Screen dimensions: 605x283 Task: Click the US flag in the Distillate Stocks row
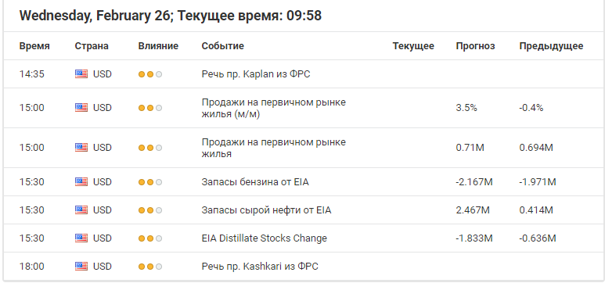coord(81,238)
